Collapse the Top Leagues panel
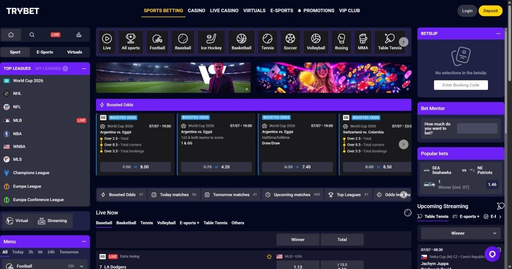Image resolution: width=512 pixels, height=269 pixels. 84,68
